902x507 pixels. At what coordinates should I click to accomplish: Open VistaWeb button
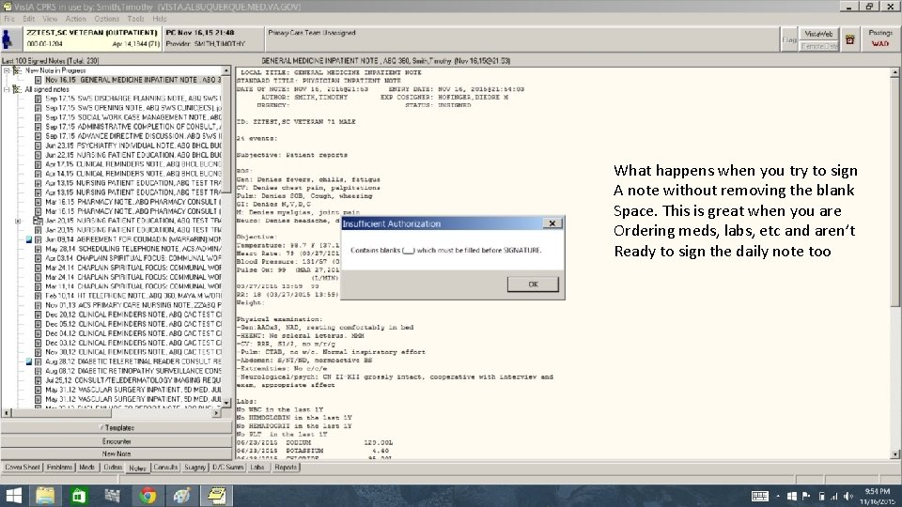(818, 34)
